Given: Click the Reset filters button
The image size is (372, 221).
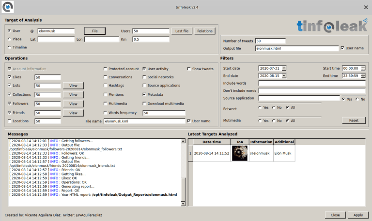Looking at the screenshot, I should pyautogui.click(x=354, y=120).
